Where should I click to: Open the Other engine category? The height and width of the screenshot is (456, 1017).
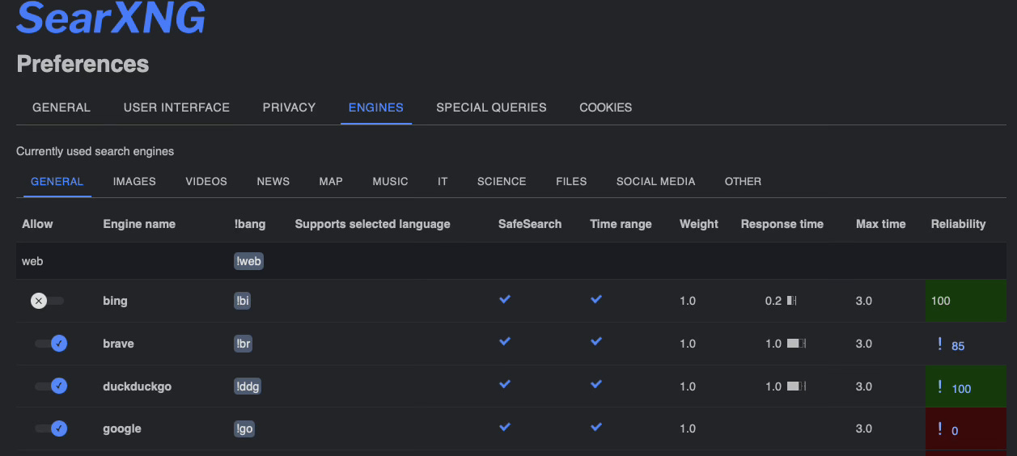743,182
